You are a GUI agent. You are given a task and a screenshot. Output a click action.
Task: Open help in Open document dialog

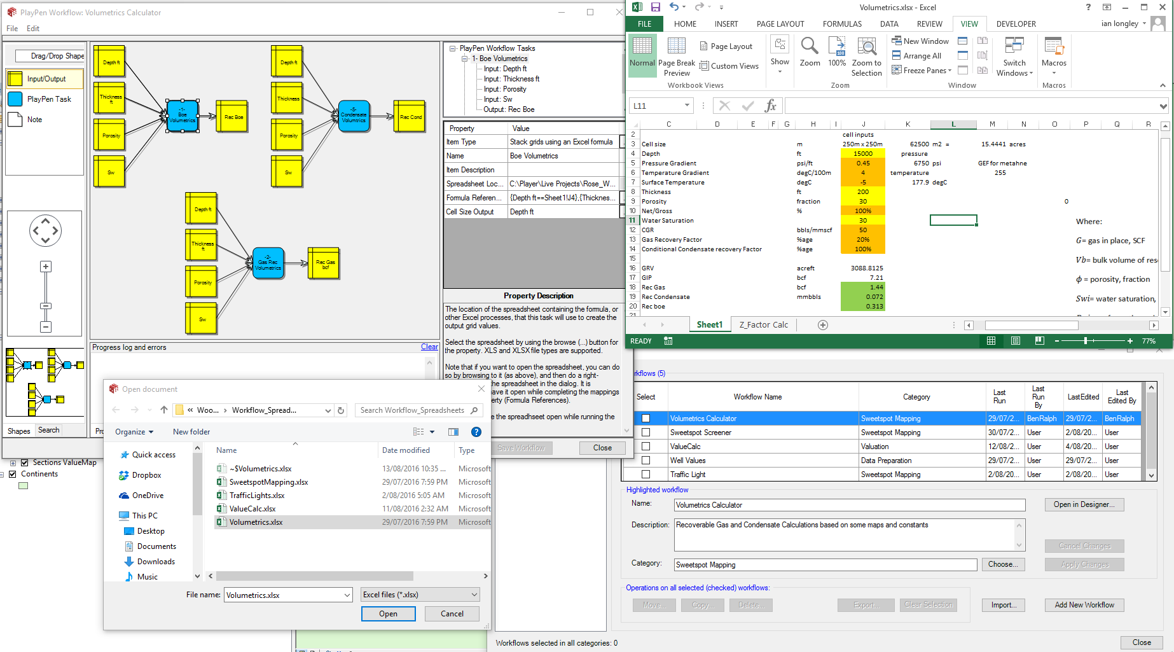pos(476,432)
